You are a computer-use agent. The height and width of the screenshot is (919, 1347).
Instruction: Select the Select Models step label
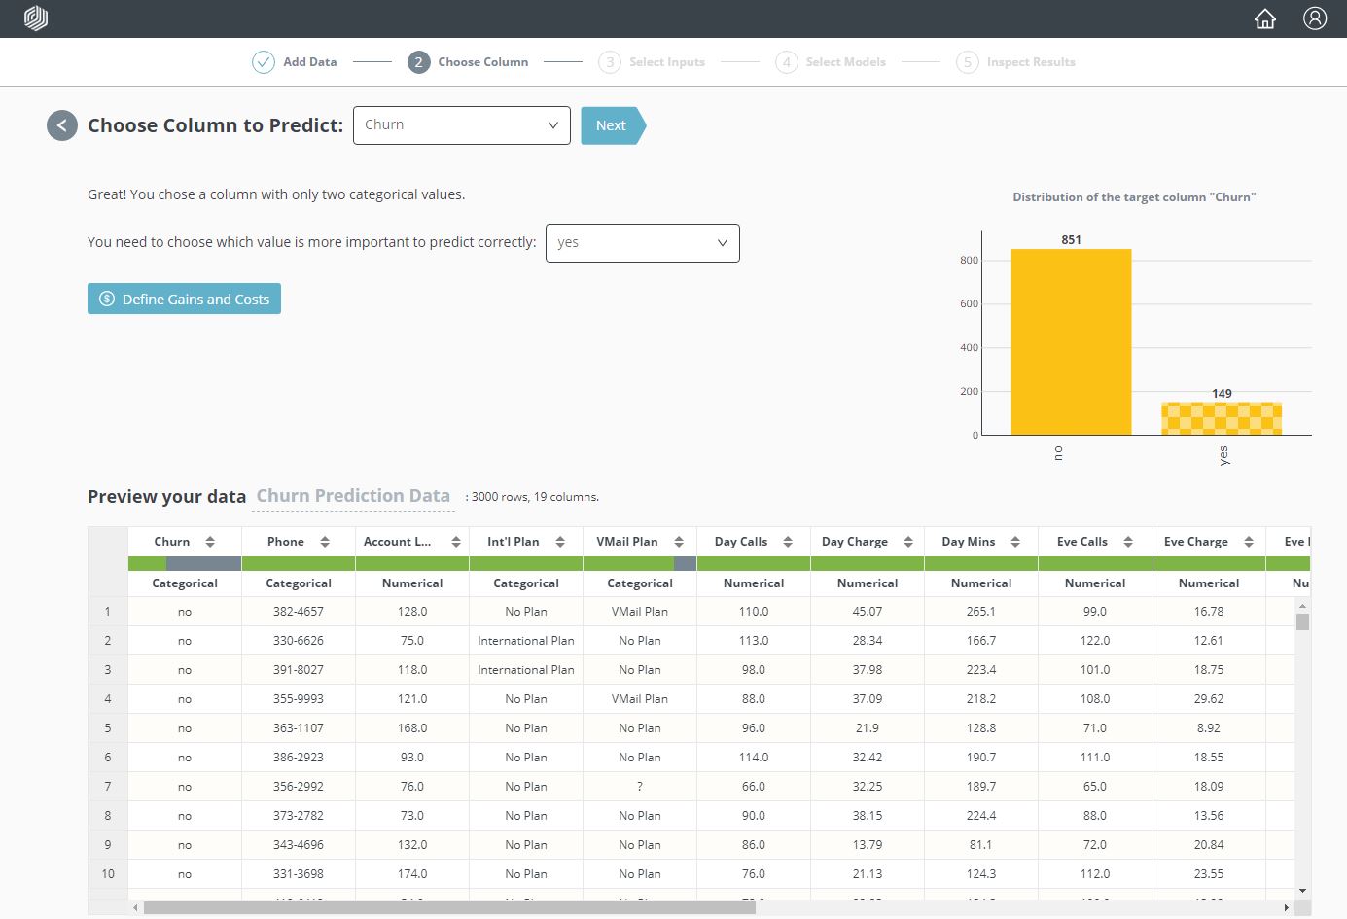[846, 62]
